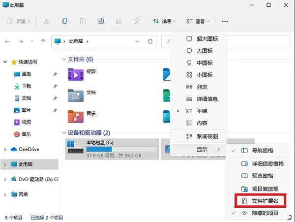The image size is (295, 222).
Task: Click the three-dot more options icon
Action: [225, 21]
